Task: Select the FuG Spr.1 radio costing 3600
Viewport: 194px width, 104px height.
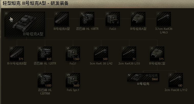Action: (73, 80)
